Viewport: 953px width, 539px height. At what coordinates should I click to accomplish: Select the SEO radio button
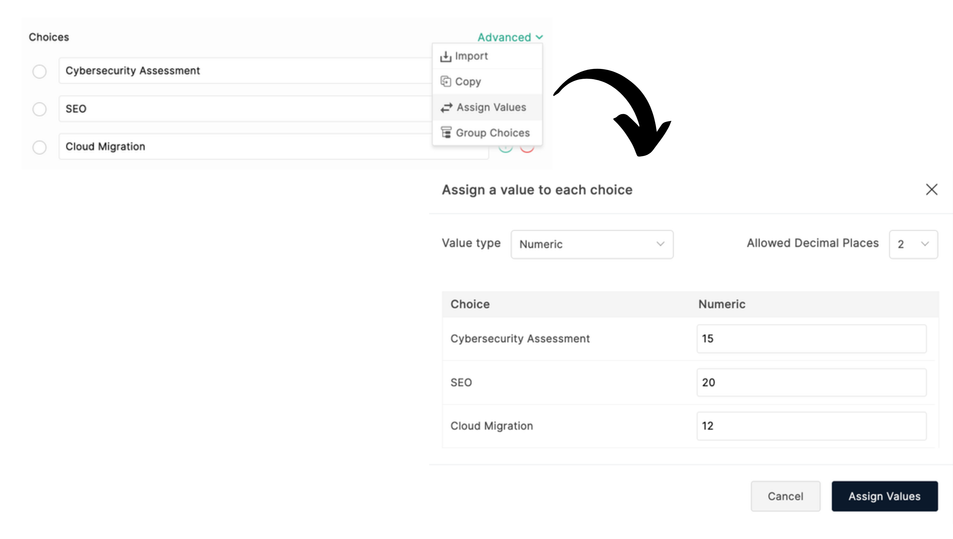[39, 109]
